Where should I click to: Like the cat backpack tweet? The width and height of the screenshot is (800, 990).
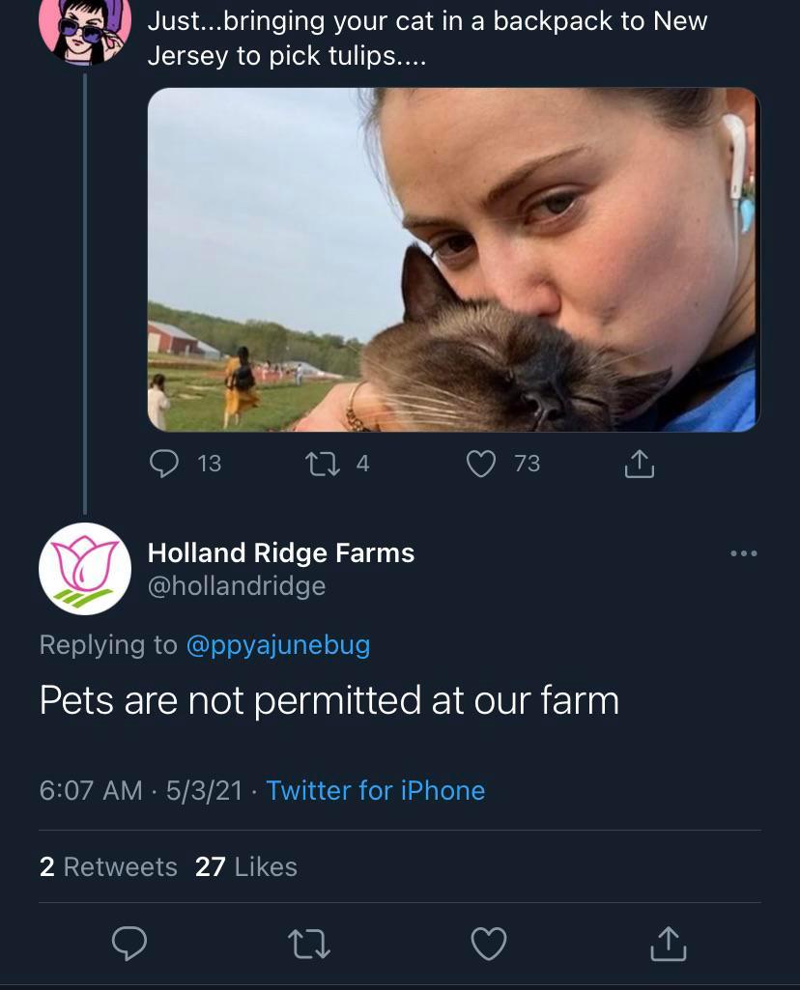coord(481,465)
